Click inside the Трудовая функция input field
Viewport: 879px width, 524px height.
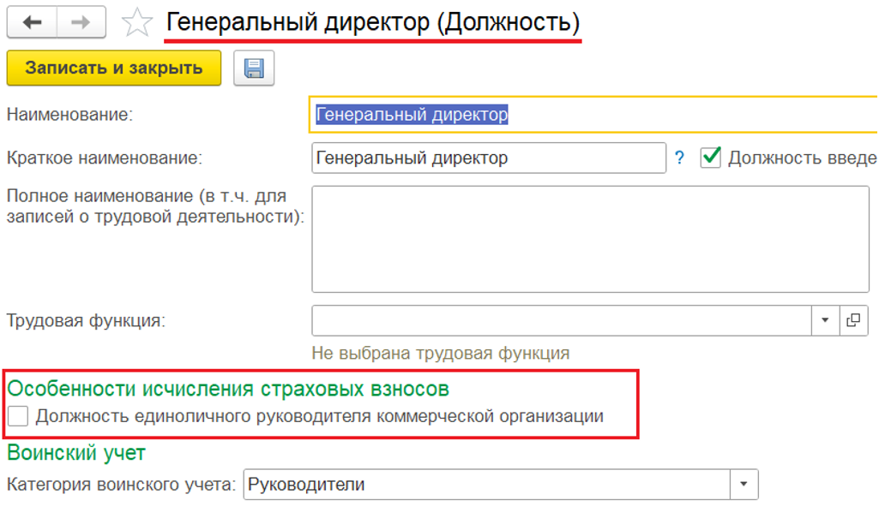[x=561, y=320]
